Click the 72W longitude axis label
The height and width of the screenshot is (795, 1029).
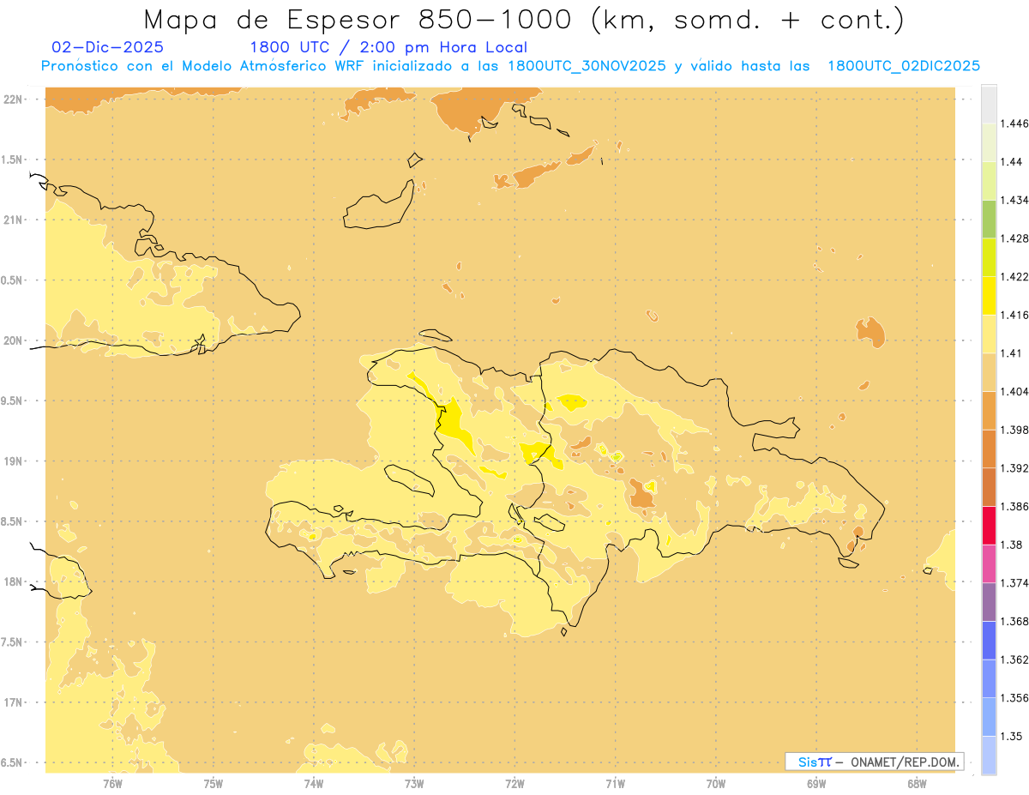click(x=514, y=783)
